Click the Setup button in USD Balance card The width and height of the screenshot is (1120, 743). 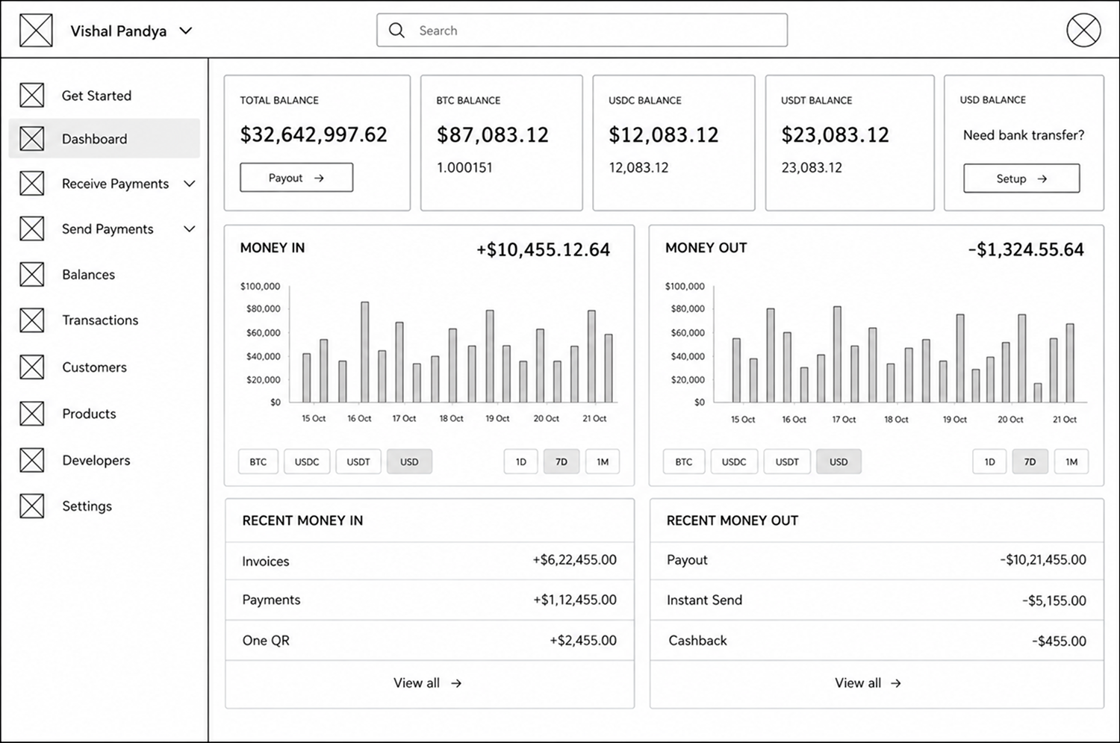click(1021, 178)
